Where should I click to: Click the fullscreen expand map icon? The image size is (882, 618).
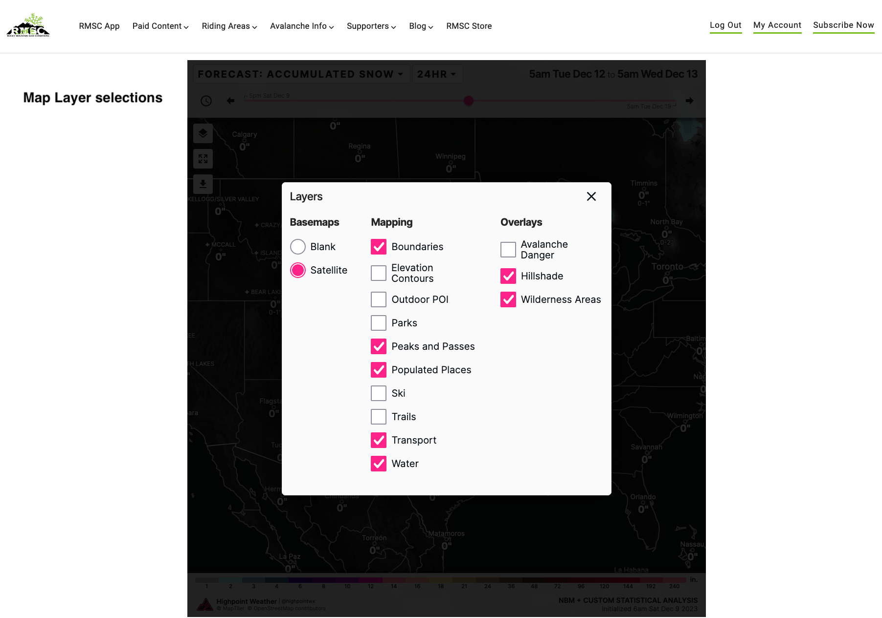pyautogui.click(x=203, y=159)
